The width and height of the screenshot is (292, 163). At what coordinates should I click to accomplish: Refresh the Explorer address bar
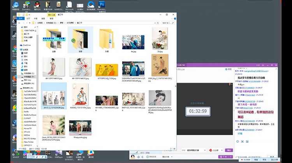[x=158, y=23]
